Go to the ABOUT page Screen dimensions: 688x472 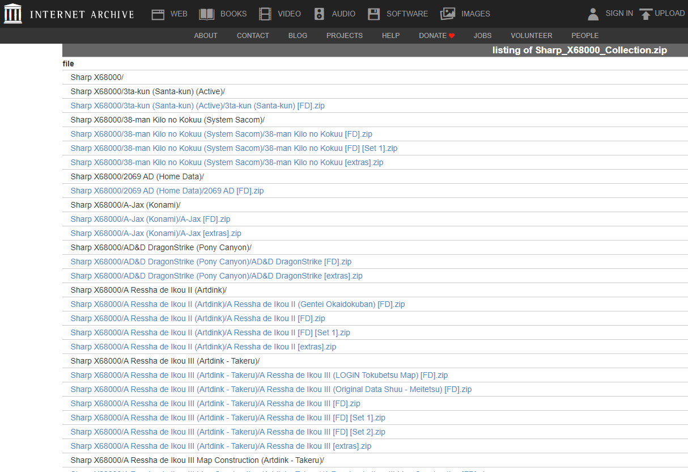(x=206, y=35)
